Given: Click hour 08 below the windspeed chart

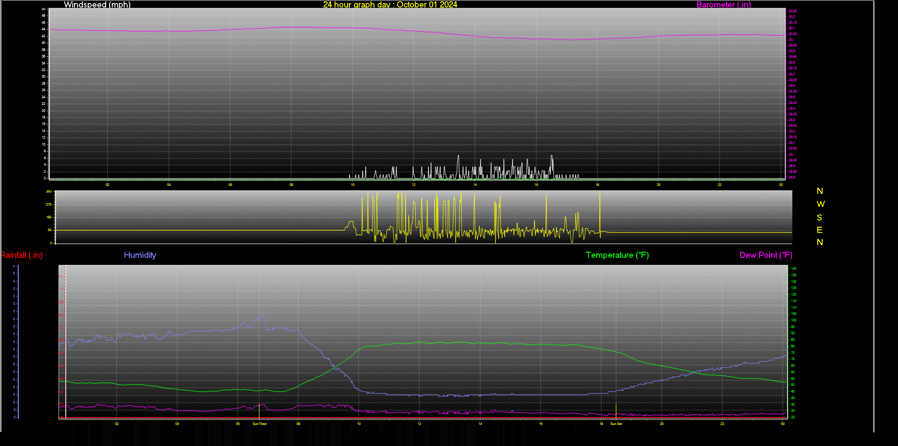Looking at the screenshot, I should pyautogui.click(x=291, y=185).
